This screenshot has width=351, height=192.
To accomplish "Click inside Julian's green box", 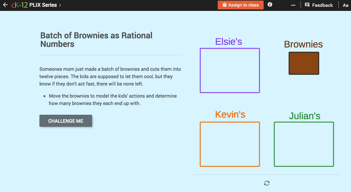I will click(304, 144).
